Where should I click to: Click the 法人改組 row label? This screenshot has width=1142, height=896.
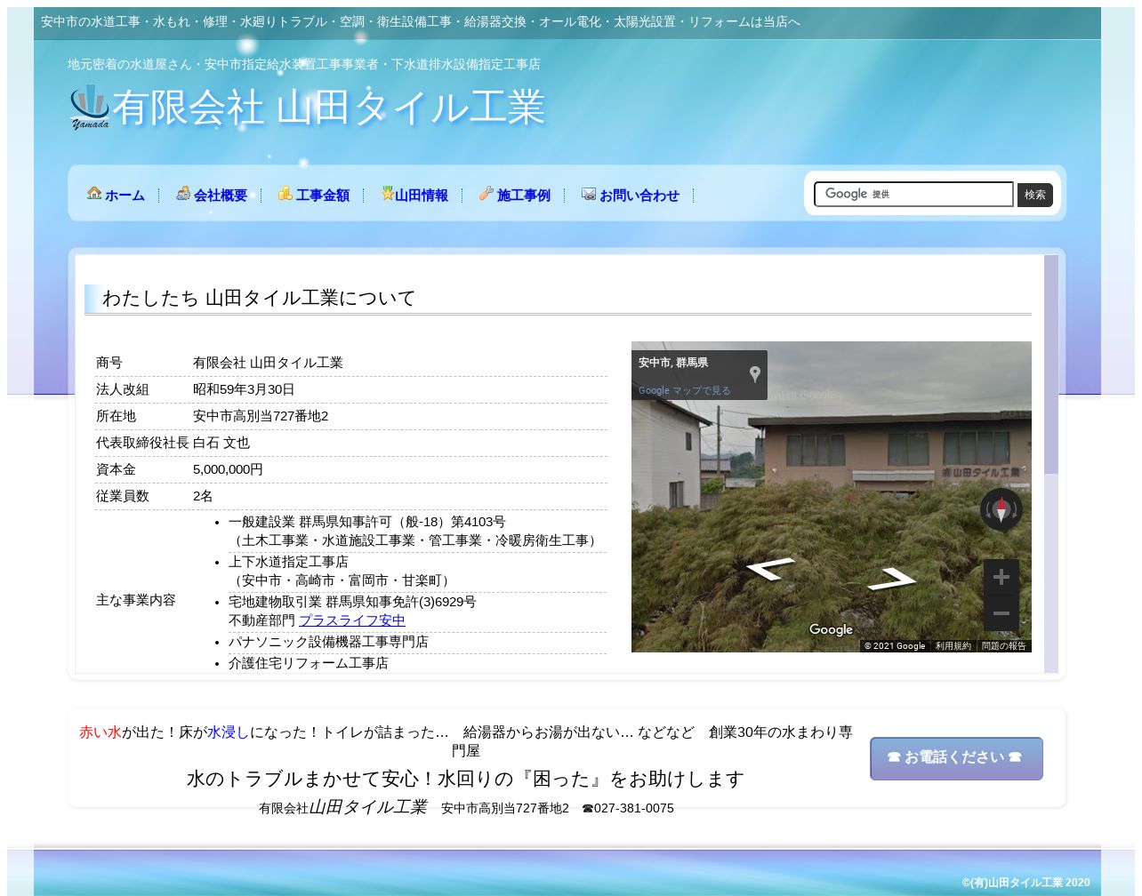pos(123,389)
